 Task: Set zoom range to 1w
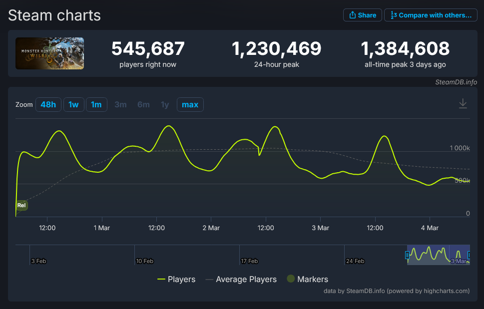73,104
